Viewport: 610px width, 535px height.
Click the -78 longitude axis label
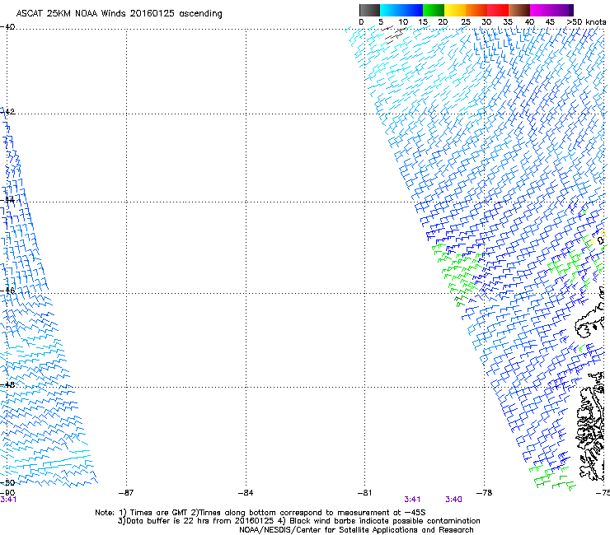(484, 493)
